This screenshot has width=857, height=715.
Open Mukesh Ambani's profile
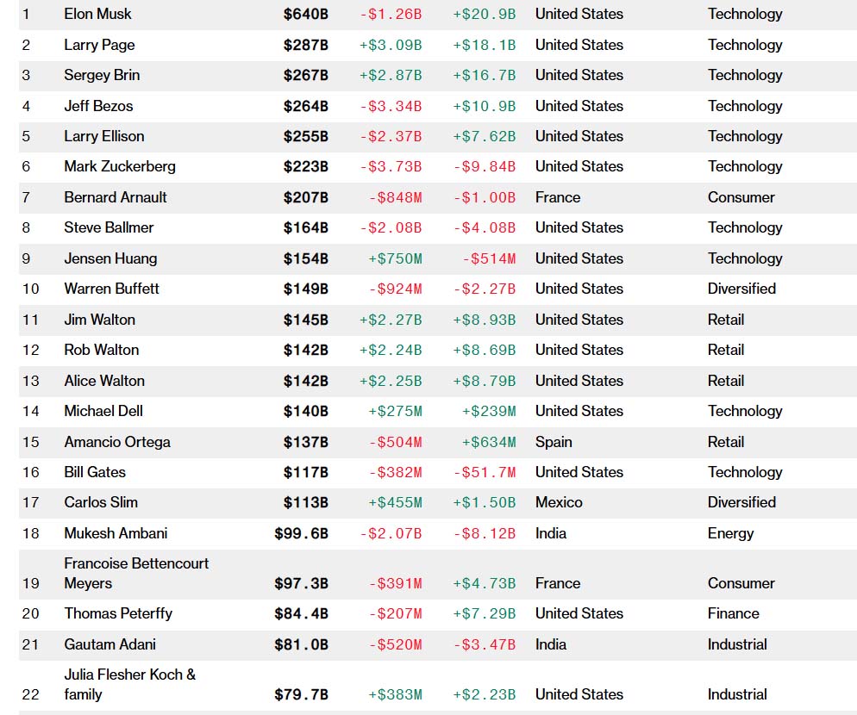[116, 533]
